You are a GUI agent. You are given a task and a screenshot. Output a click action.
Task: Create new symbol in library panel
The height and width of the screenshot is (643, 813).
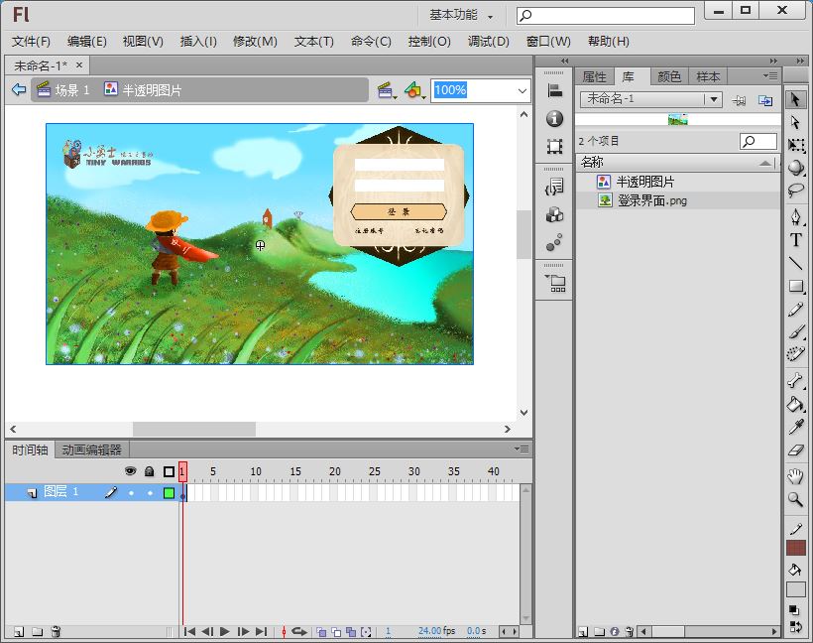pos(583,631)
